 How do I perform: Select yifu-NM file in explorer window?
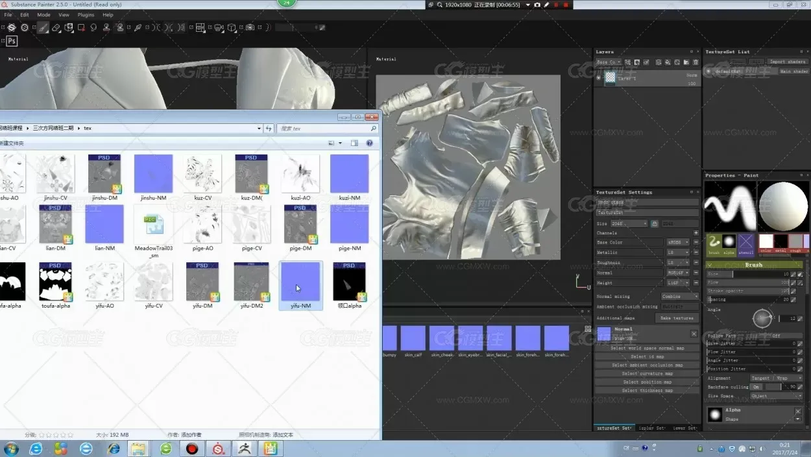click(x=300, y=286)
